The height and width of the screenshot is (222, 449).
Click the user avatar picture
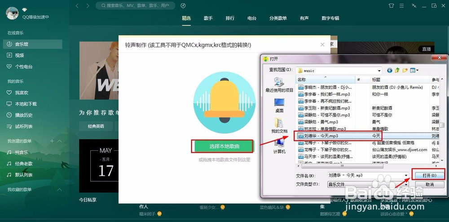(12, 13)
